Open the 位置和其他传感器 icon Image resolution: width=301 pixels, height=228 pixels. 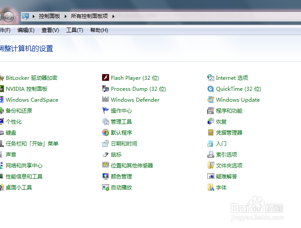106,165
